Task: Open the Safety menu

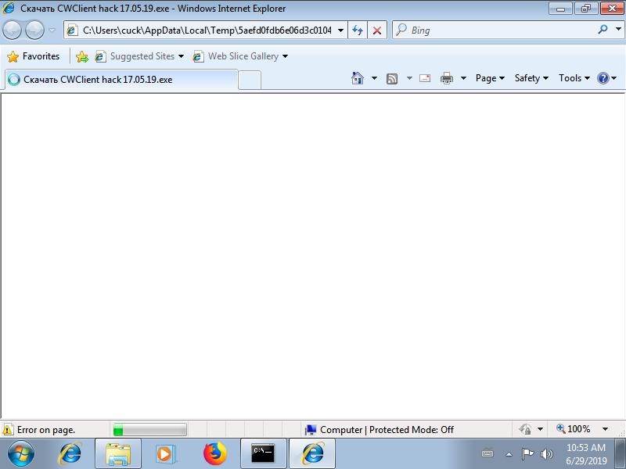Action: (531, 78)
